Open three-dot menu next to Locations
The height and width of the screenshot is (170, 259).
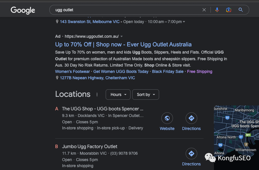(97, 95)
